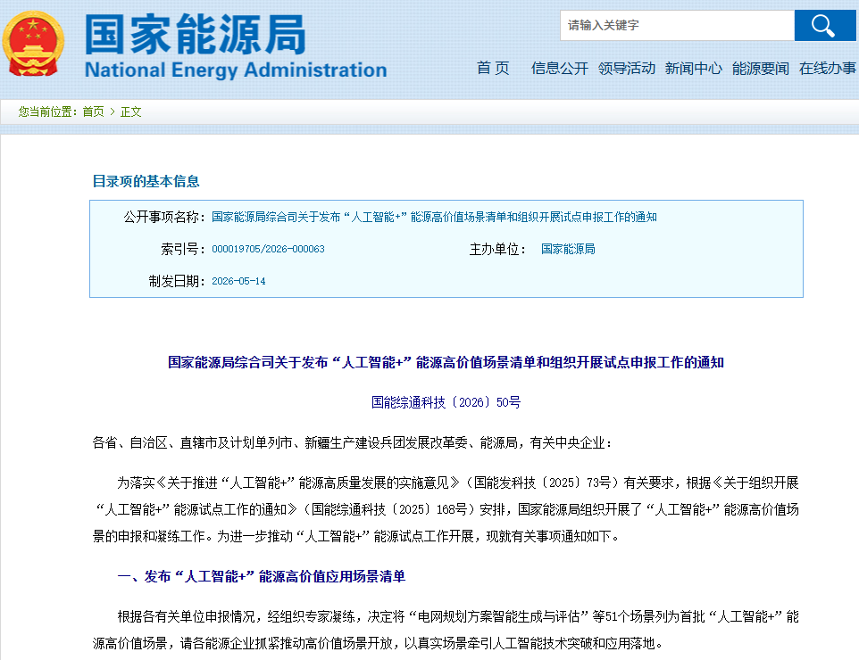Click index number 000019705/2026-000063
859x660 pixels.
click(x=268, y=249)
